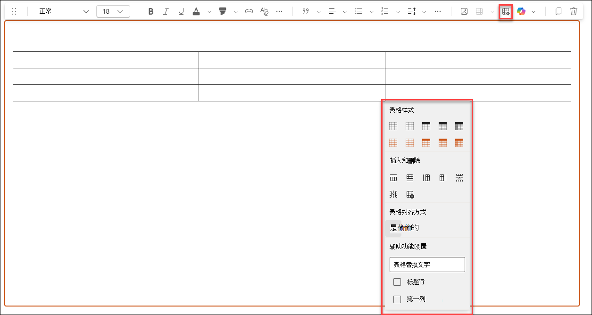Delete the current column
This screenshot has width=592, height=315.
(x=393, y=194)
